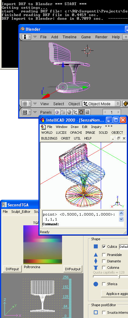The height and width of the screenshot is (318, 128).
Task: Click the IntelliCAD document icon beside File
Action: click(x=43, y=127)
